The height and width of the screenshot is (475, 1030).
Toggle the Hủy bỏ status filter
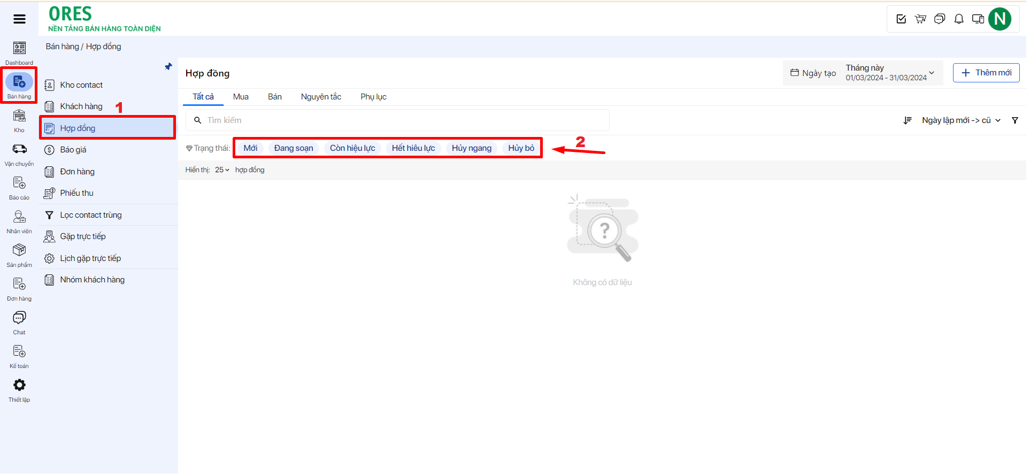[521, 148]
